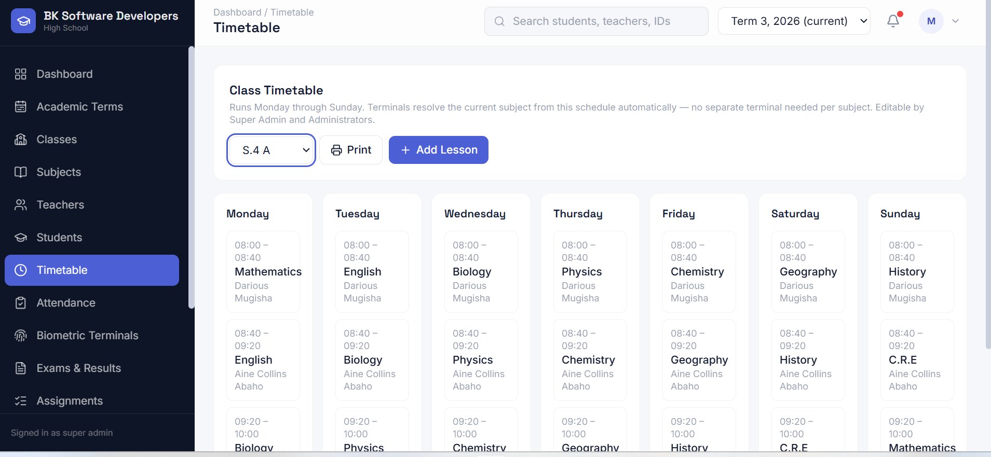Open the Term 3, 2026 term selector

coord(794,21)
